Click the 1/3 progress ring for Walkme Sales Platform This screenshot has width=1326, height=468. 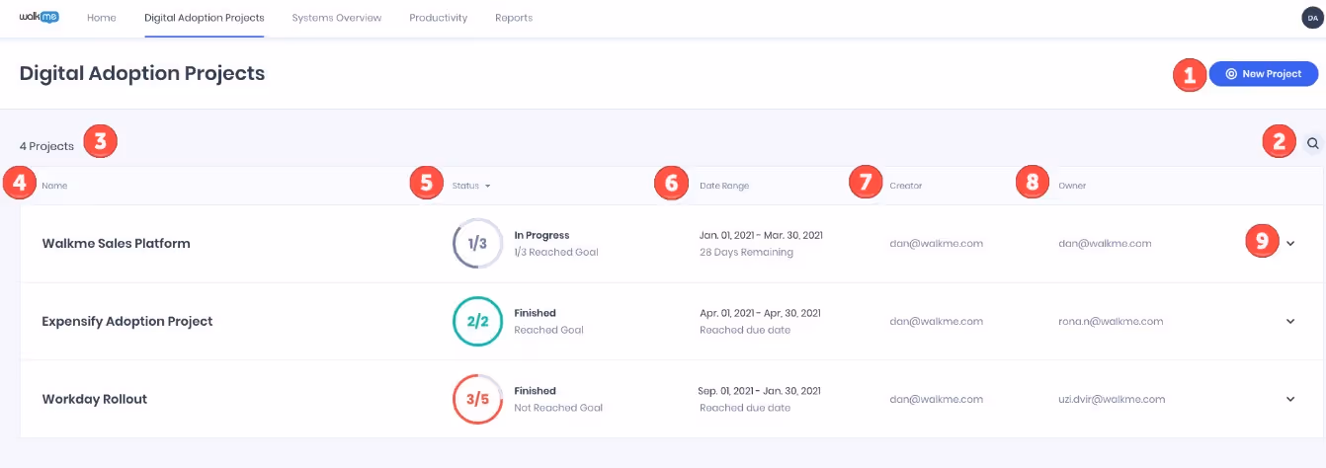point(477,243)
